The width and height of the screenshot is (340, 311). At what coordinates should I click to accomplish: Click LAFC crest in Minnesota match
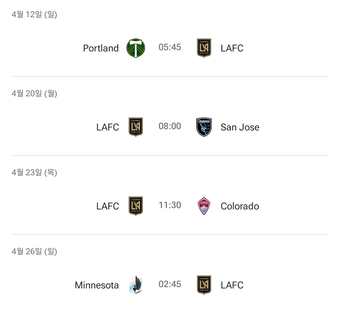[204, 285]
